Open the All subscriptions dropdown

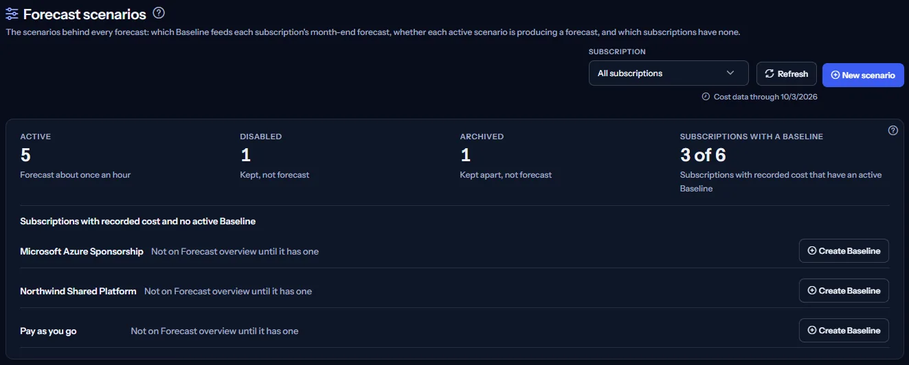tap(669, 73)
